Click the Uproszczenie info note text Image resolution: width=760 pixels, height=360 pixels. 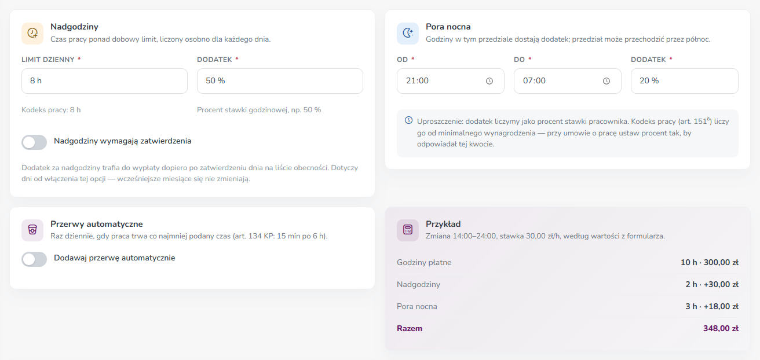(x=573, y=133)
